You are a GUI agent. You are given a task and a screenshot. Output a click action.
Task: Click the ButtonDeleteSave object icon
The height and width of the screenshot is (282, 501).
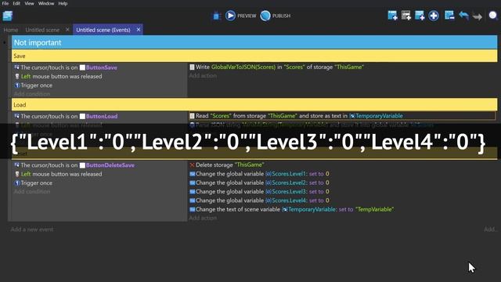pyautogui.click(x=82, y=165)
